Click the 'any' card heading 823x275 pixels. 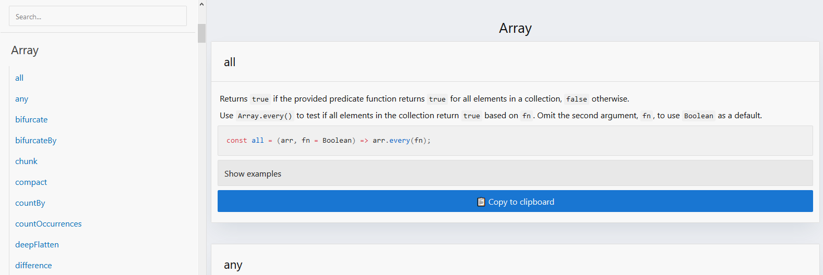click(x=233, y=265)
